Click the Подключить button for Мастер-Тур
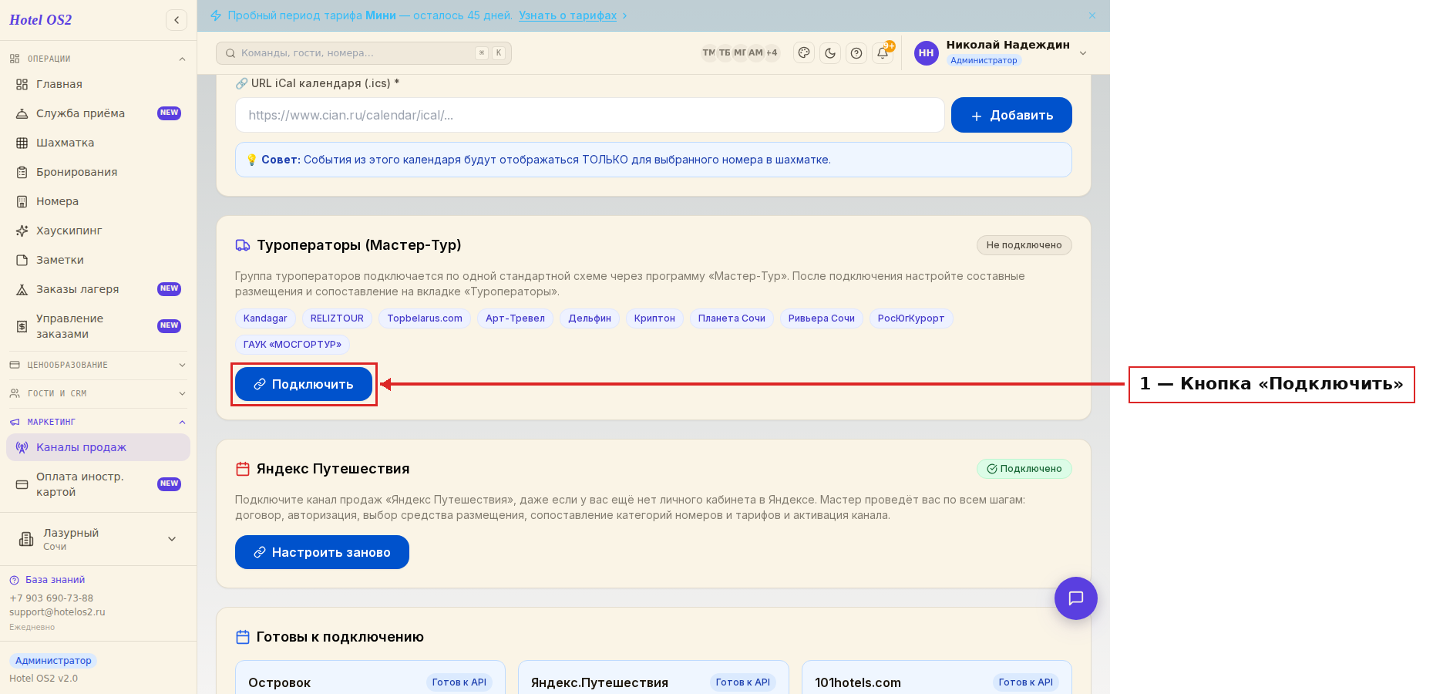The width and height of the screenshot is (1433, 694). [304, 384]
